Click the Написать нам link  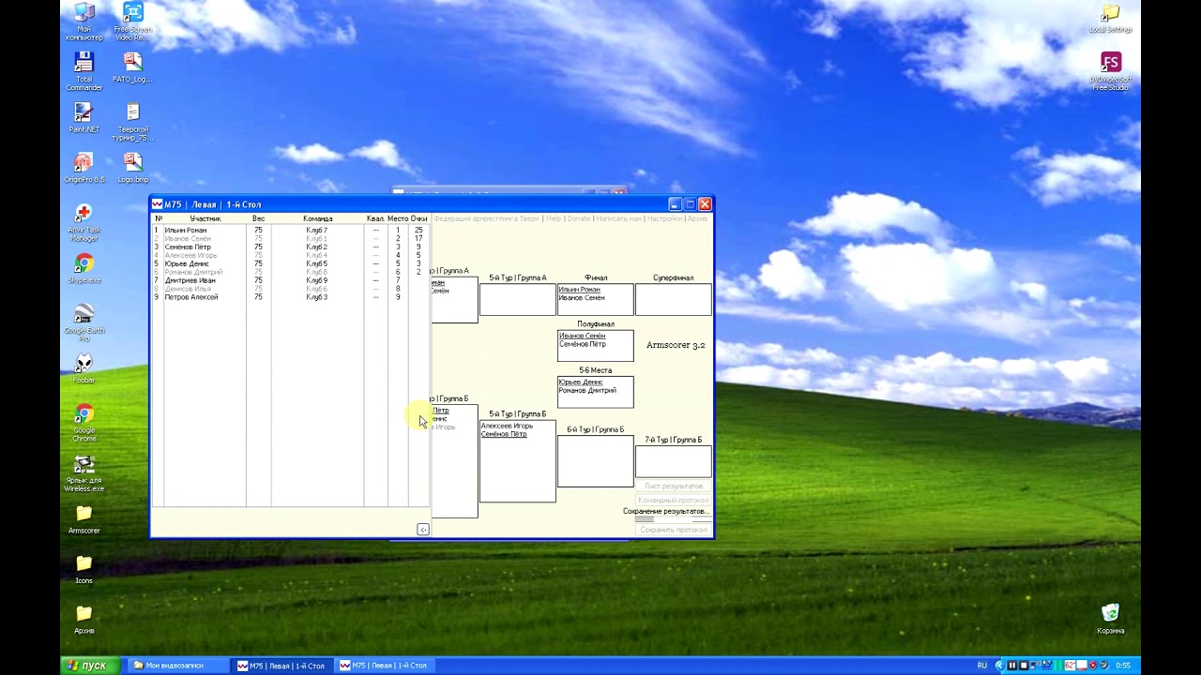619,218
